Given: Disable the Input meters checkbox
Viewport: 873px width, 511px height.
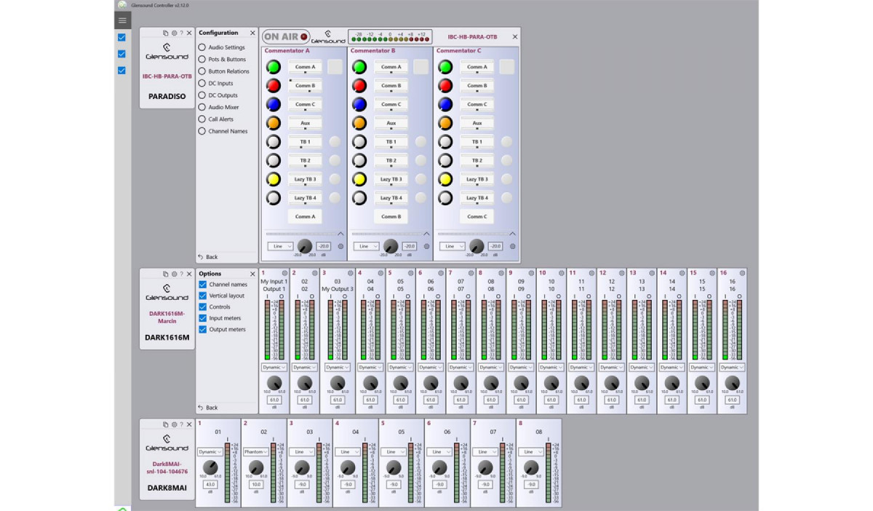Looking at the screenshot, I should coord(203,318).
